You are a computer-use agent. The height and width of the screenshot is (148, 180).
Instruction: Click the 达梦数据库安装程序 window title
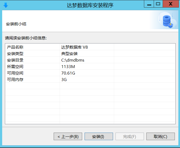pos(90,5)
